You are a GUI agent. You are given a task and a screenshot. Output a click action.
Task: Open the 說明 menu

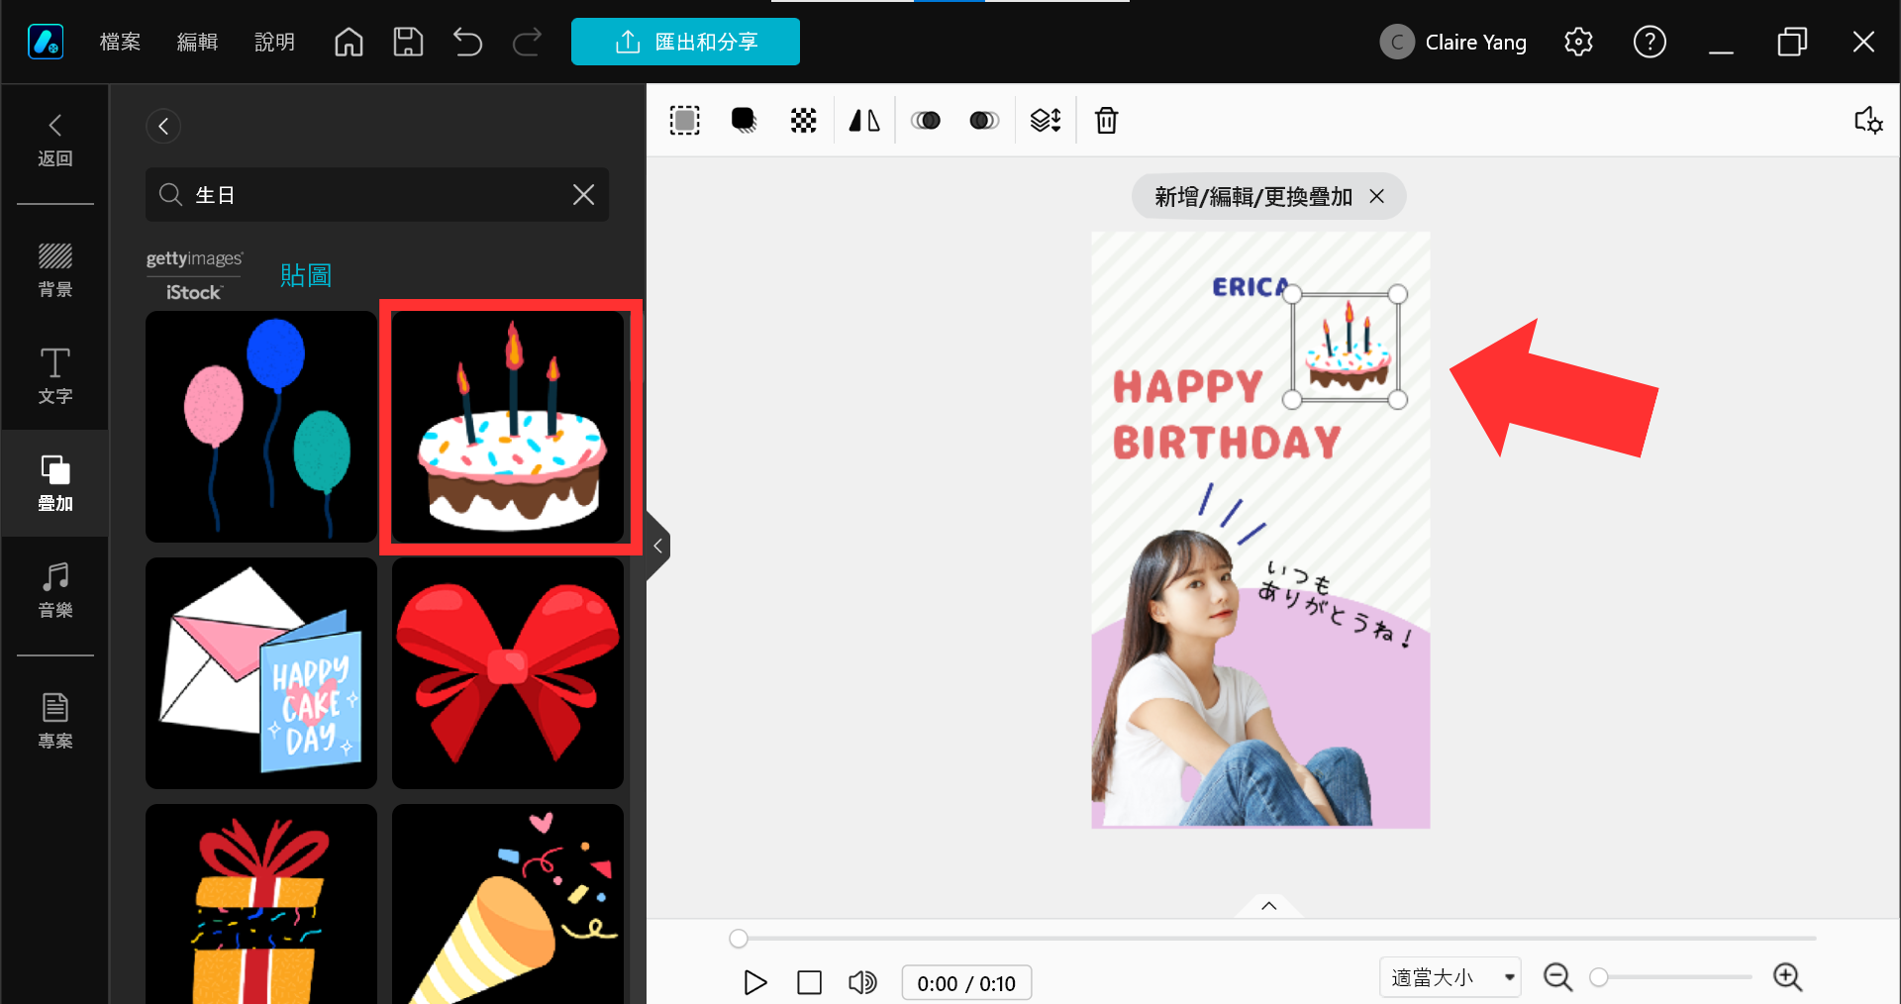[274, 42]
